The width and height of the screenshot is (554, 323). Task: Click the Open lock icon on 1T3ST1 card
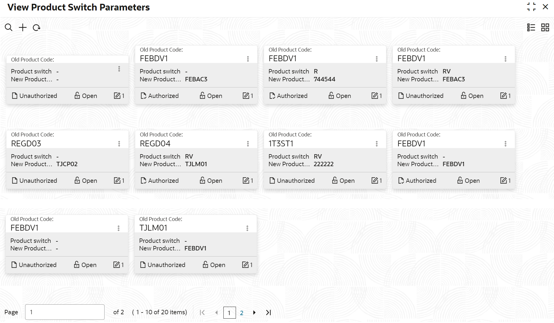pos(335,180)
